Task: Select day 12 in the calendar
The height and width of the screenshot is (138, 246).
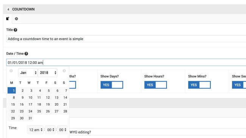Action: (x=47, y=98)
